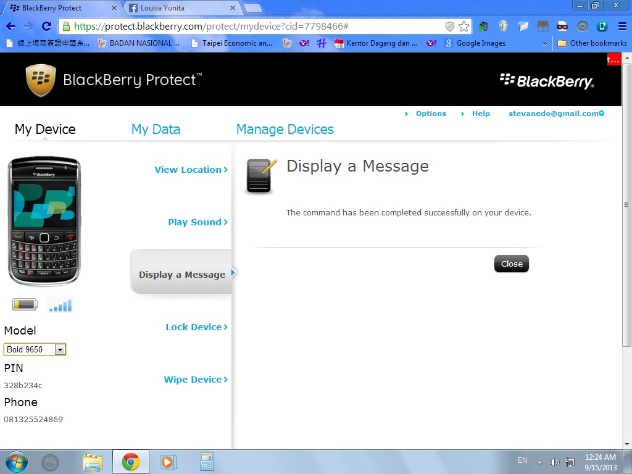Open the Chinese-titled first bookmark

click(x=48, y=43)
